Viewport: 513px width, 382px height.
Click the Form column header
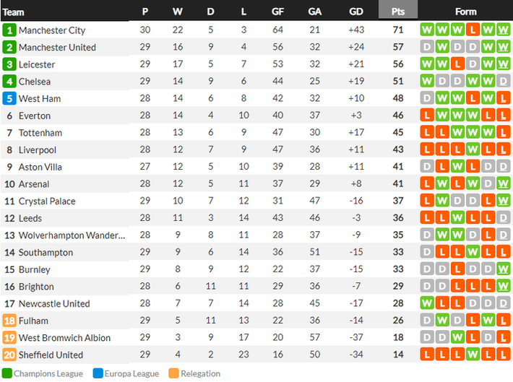[x=465, y=12]
